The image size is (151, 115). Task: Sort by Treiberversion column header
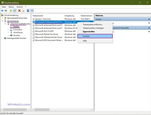pos(86,16)
